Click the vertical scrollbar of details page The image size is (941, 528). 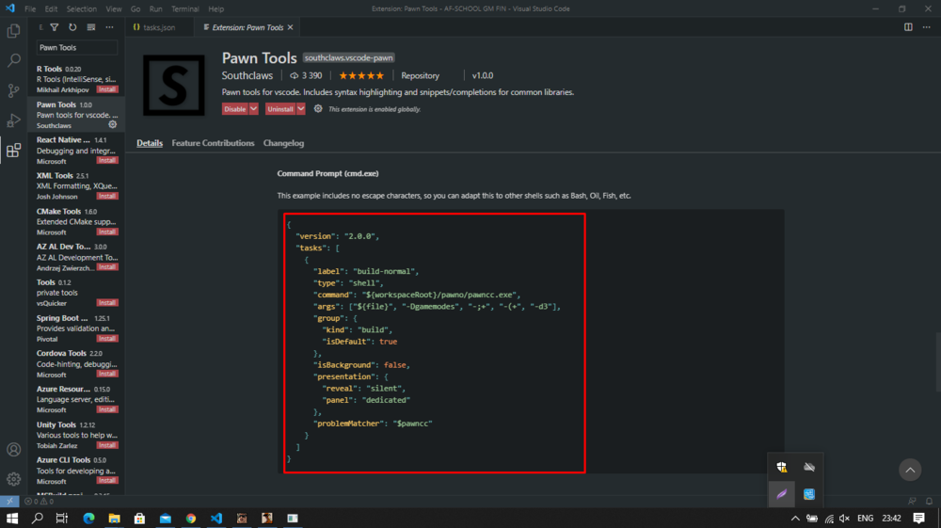pyautogui.click(x=937, y=361)
